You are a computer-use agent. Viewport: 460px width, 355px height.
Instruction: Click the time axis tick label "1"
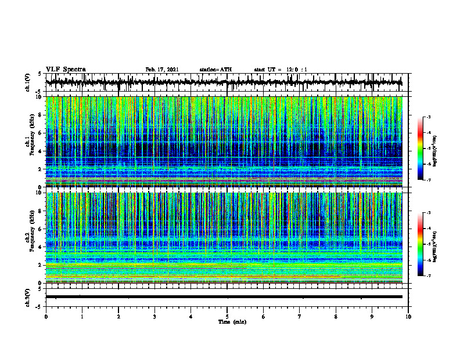(82, 317)
